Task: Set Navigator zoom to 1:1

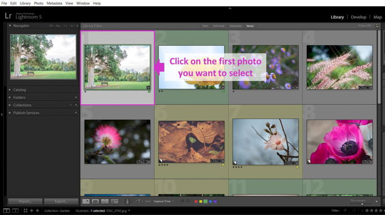Action: coord(65,25)
